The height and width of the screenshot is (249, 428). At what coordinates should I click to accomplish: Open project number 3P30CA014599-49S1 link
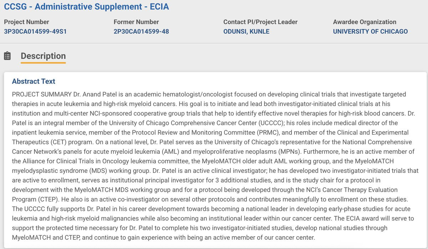click(x=35, y=31)
